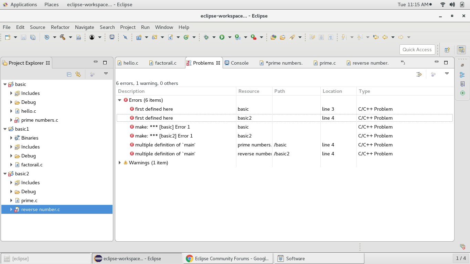Image resolution: width=470 pixels, height=264 pixels.
Task: Click the Last Edit Location icon
Action: [x=376, y=37]
